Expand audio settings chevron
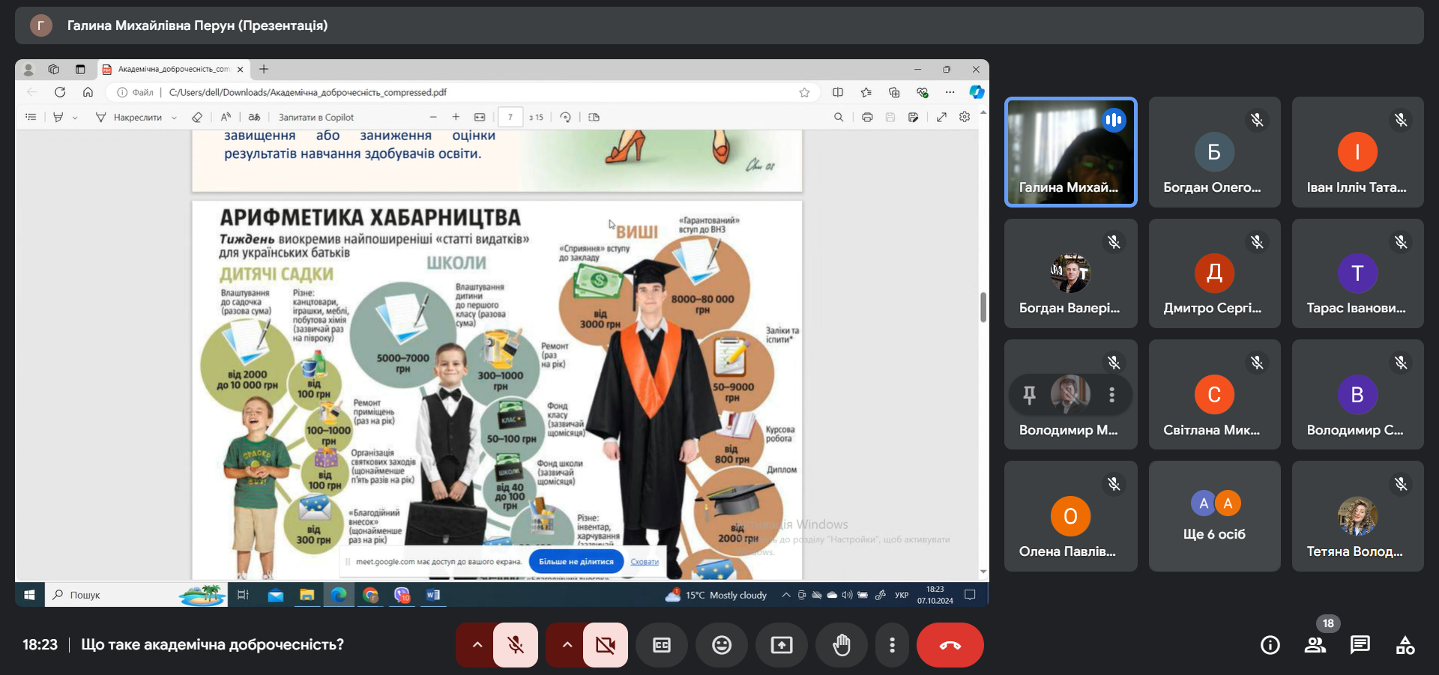Screen dimensions: 1439x675 coord(477,645)
